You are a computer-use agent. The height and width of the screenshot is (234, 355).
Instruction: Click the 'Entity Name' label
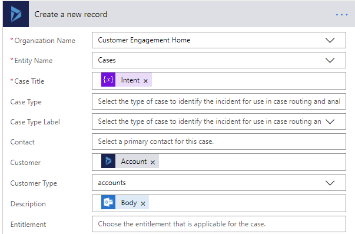34,61
